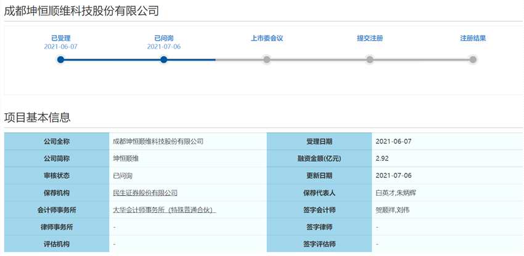Select the 上市委会议 stage label
The image size is (524, 256).
(x=267, y=38)
